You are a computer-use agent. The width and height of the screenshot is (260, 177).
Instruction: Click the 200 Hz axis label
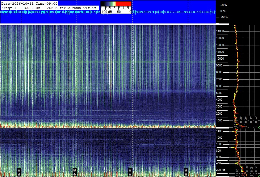coord(221,170)
